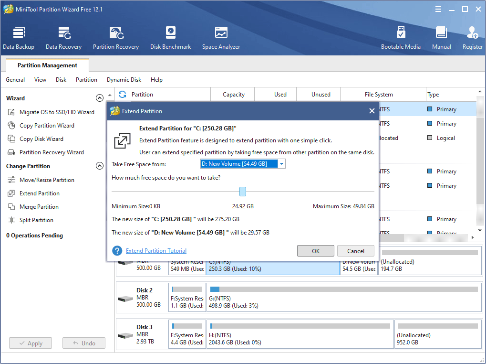Select the E:System Res partition on Disk 3
Screen dimensions: 486x364
tap(187, 334)
